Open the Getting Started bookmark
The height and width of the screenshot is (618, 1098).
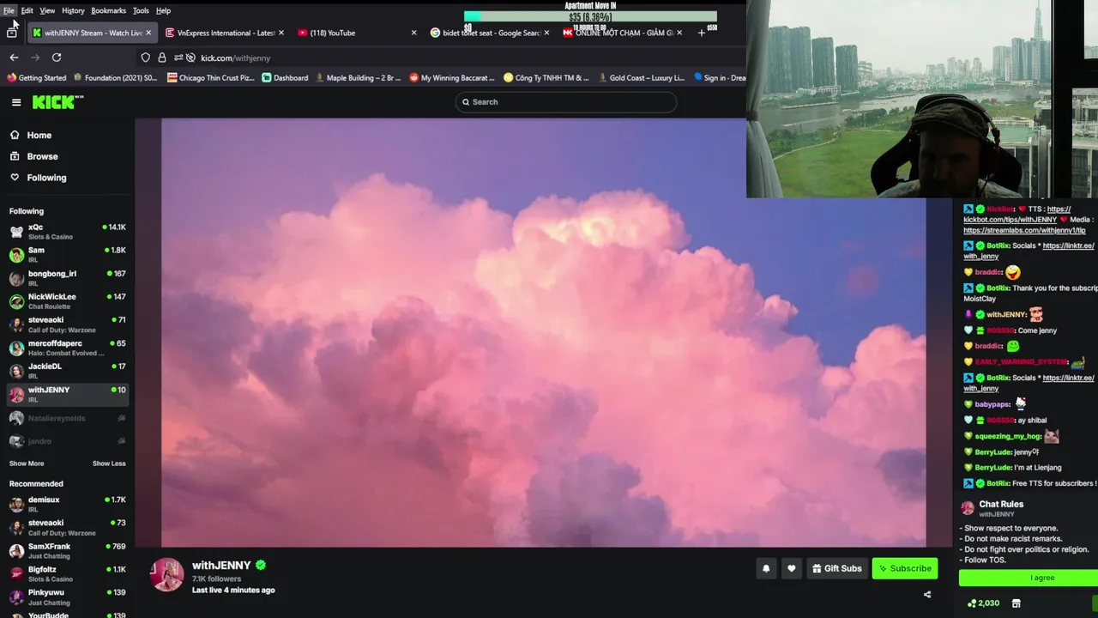coord(36,78)
